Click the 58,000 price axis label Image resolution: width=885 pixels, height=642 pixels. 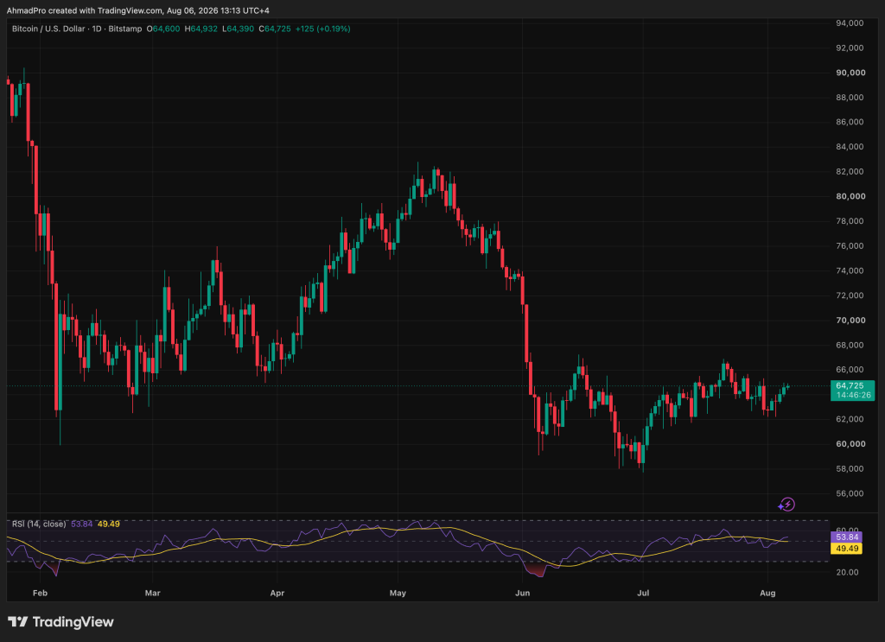(850, 469)
